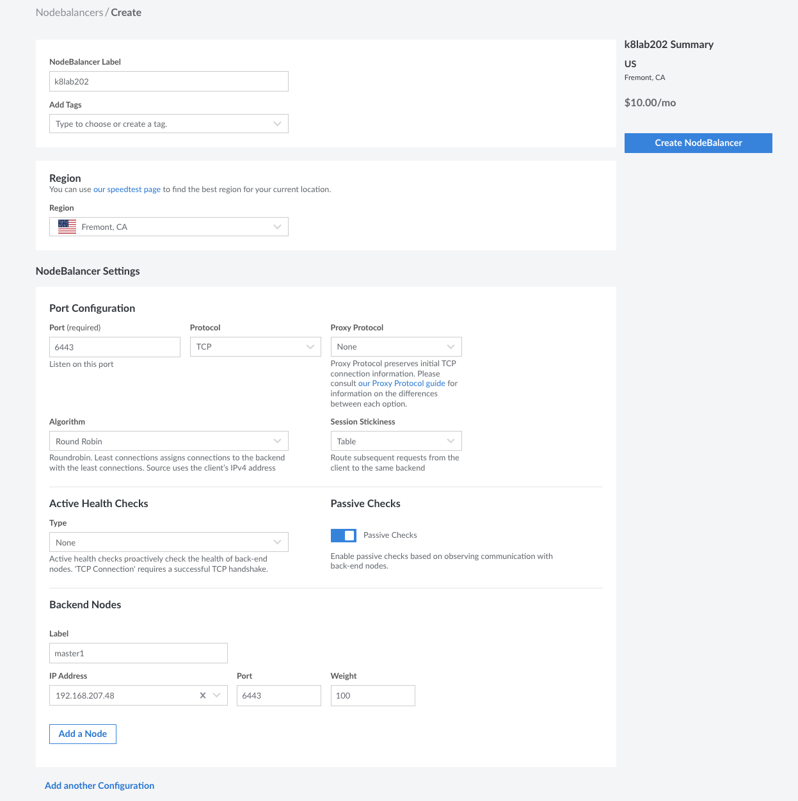
Task: Open the Active Health Checks Type dropdown
Action: pyautogui.click(x=168, y=542)
